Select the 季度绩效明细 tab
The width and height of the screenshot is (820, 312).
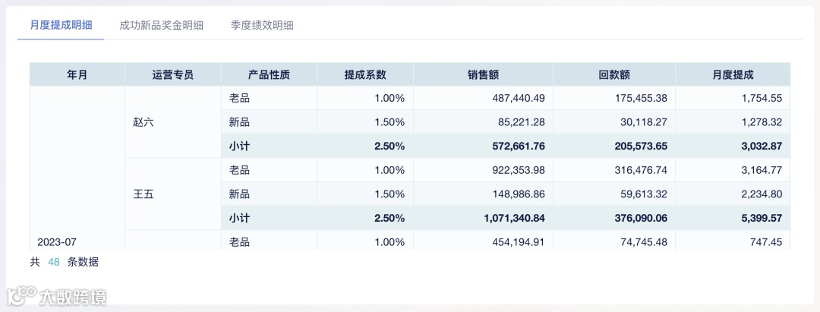(262, 25)
